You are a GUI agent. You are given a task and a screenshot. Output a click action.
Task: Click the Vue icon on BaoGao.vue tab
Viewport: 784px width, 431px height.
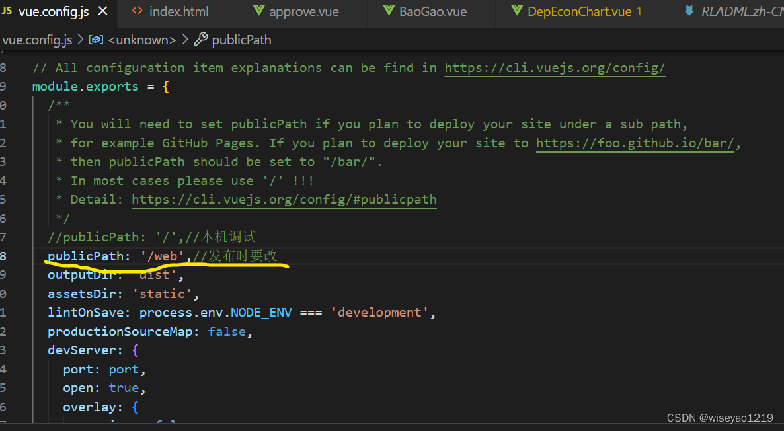point(389,11)
